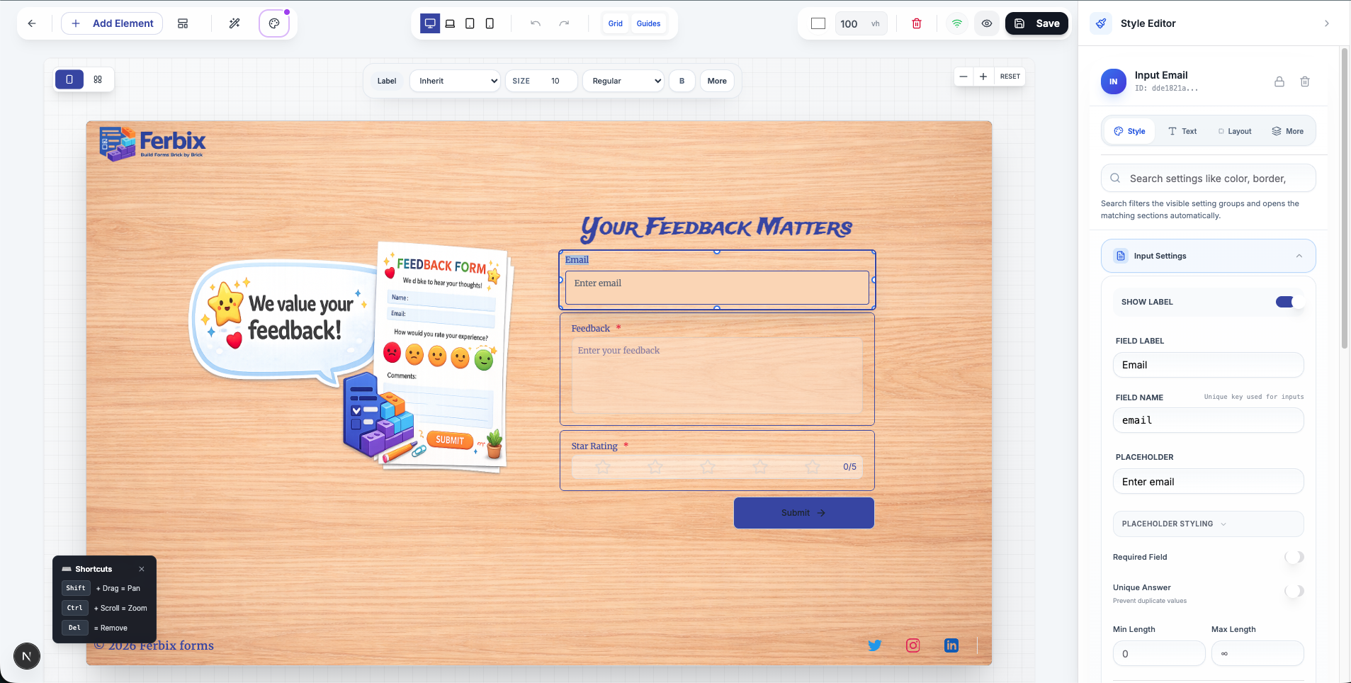1351x683 pixels.
Task: Click the third star in Star Rating
Action: 708,467
